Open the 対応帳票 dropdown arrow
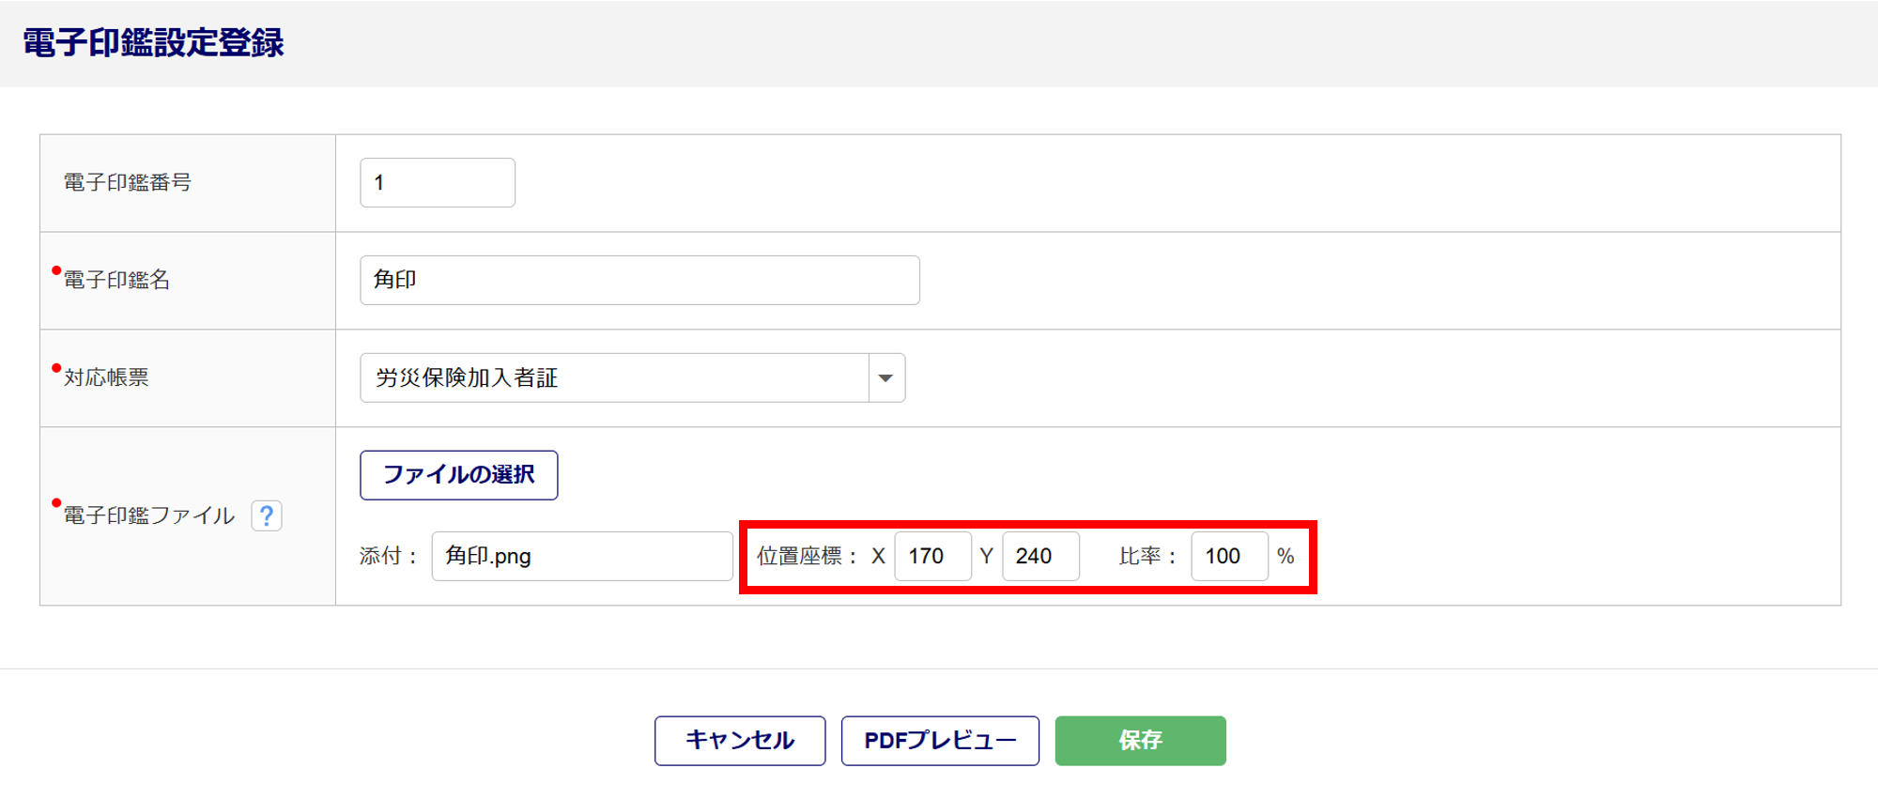Viewport: 1878px width, 799px height. point(885,378)
